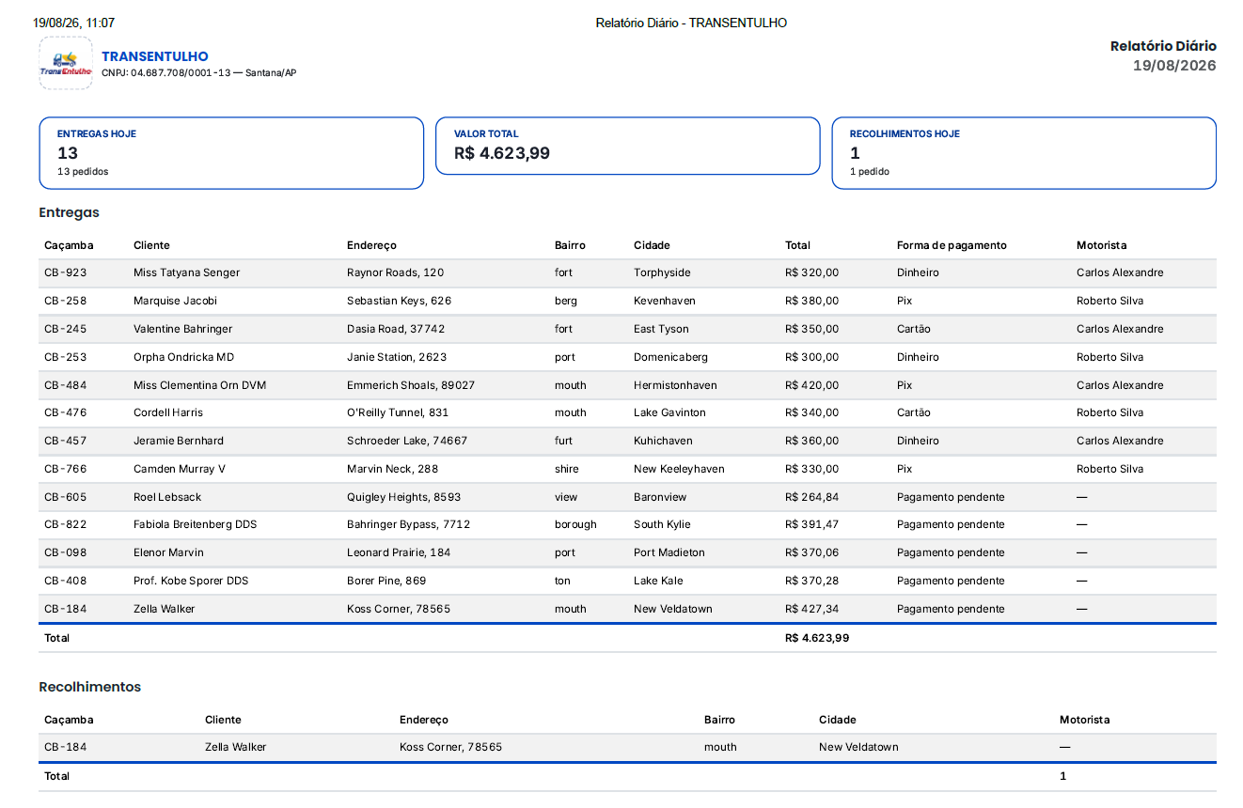Click the Entregas Hoje summary card
The image size is (1243, 808).
231,153
